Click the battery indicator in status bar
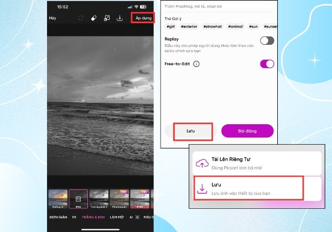This screenshot has height=232, width=332. [x=143, y=7]
